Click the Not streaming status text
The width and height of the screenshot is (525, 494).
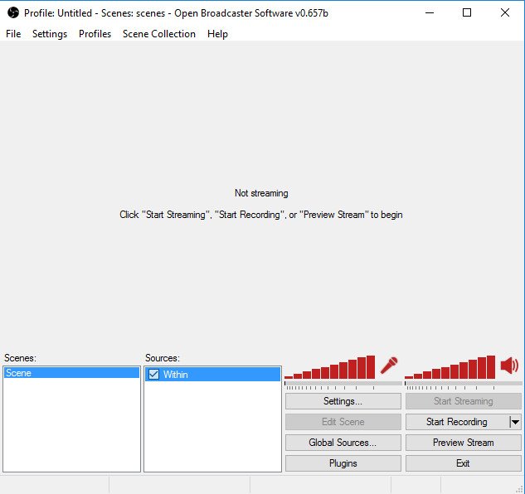pyautogui.click(x=261, y=193)
